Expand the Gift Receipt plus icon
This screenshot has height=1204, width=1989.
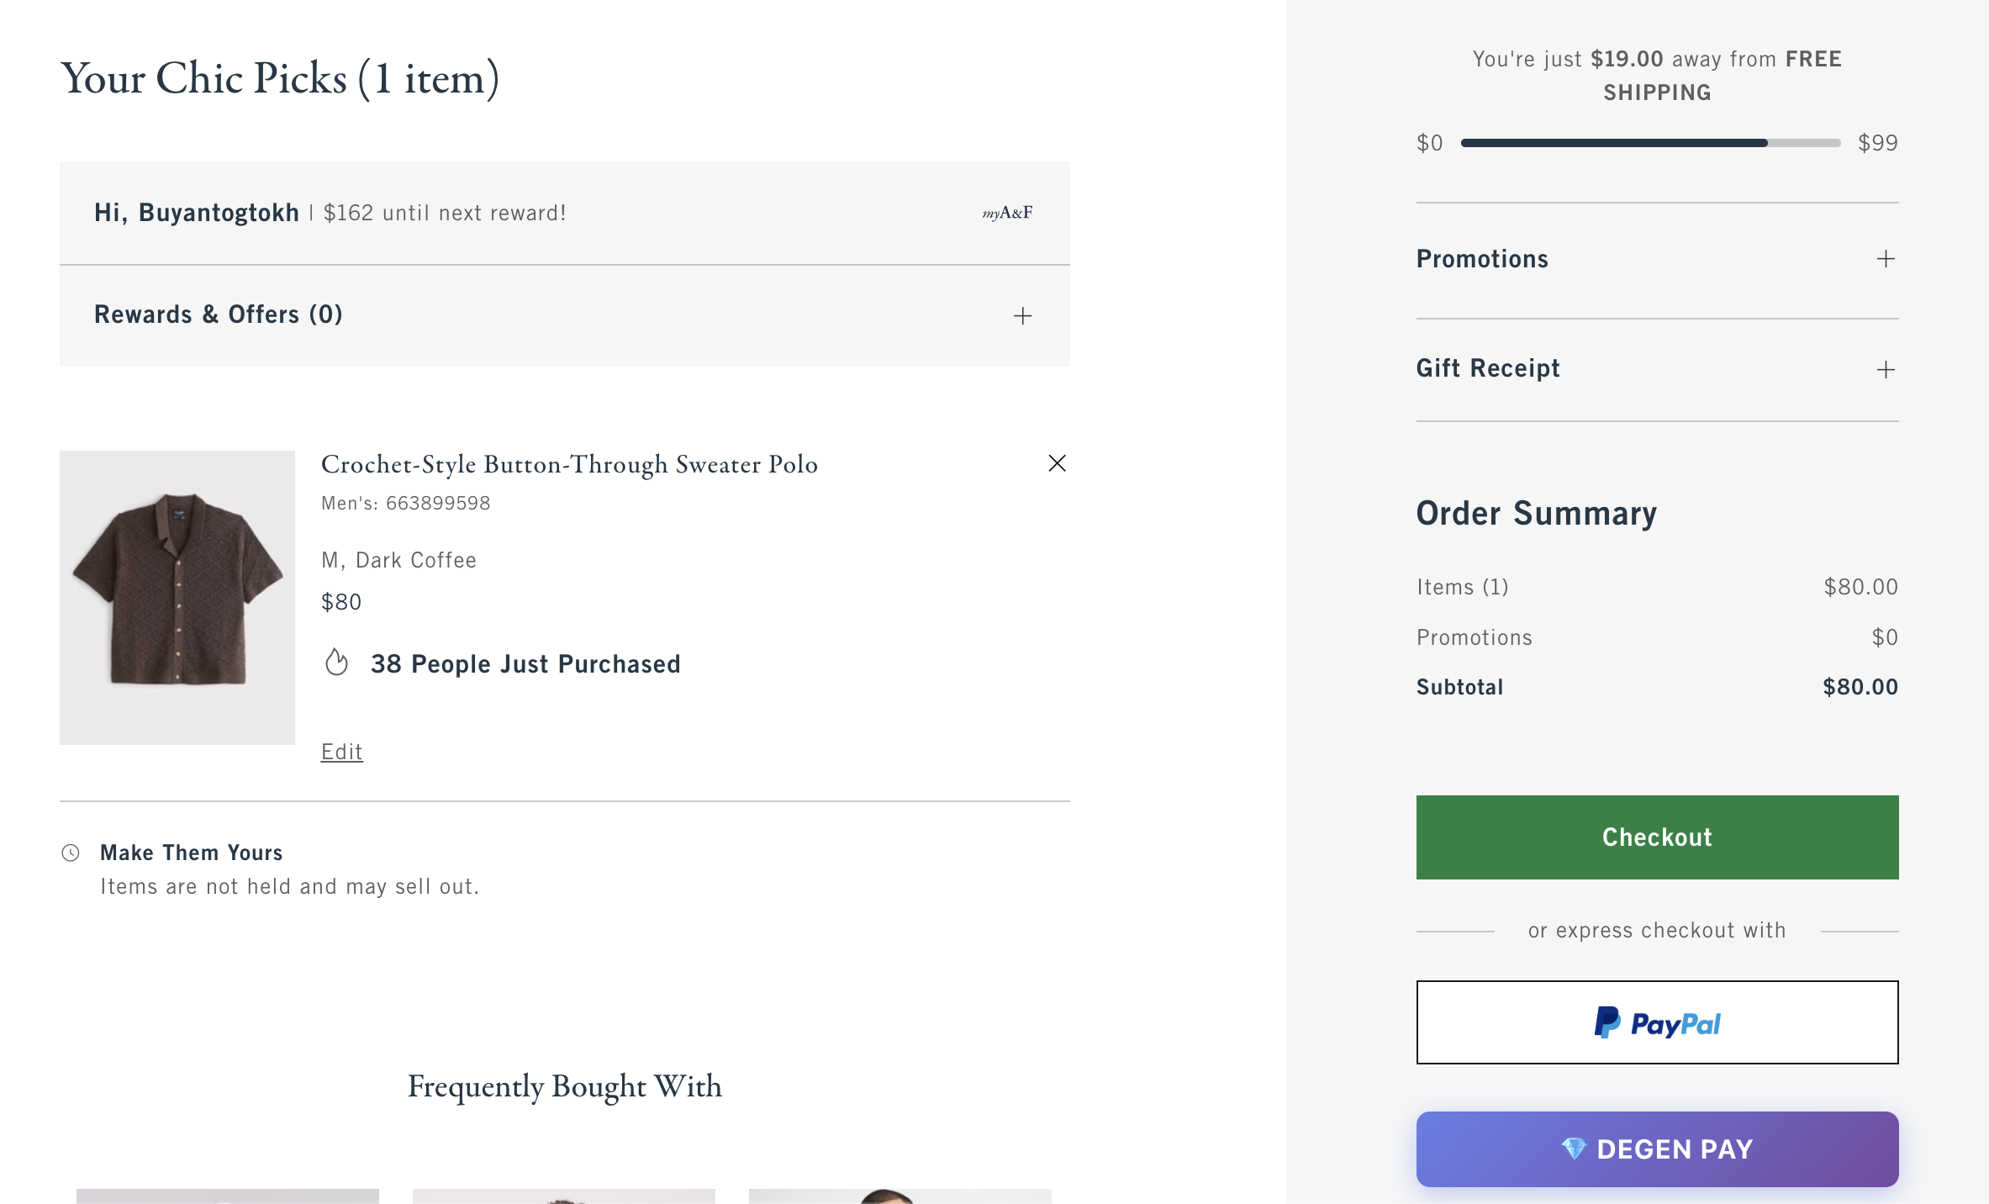point(1886,369)
